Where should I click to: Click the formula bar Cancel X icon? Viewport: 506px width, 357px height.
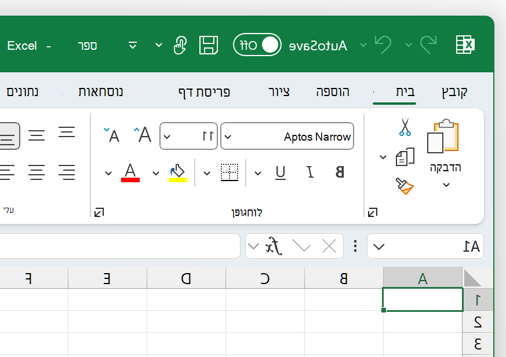[x=329, y=246]
